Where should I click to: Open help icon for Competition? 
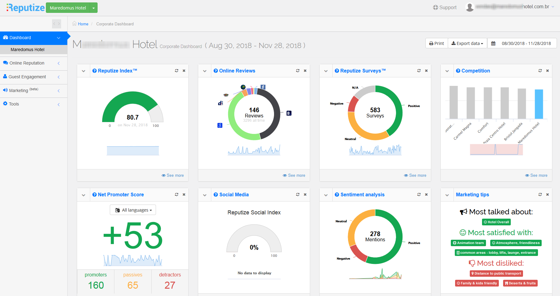458,71
